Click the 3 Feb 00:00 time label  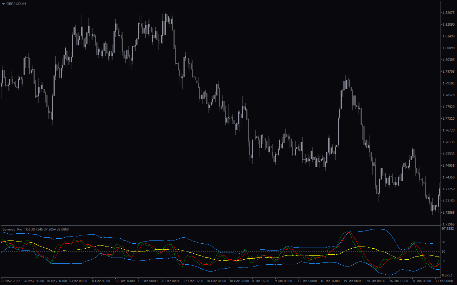click(444, 281)
